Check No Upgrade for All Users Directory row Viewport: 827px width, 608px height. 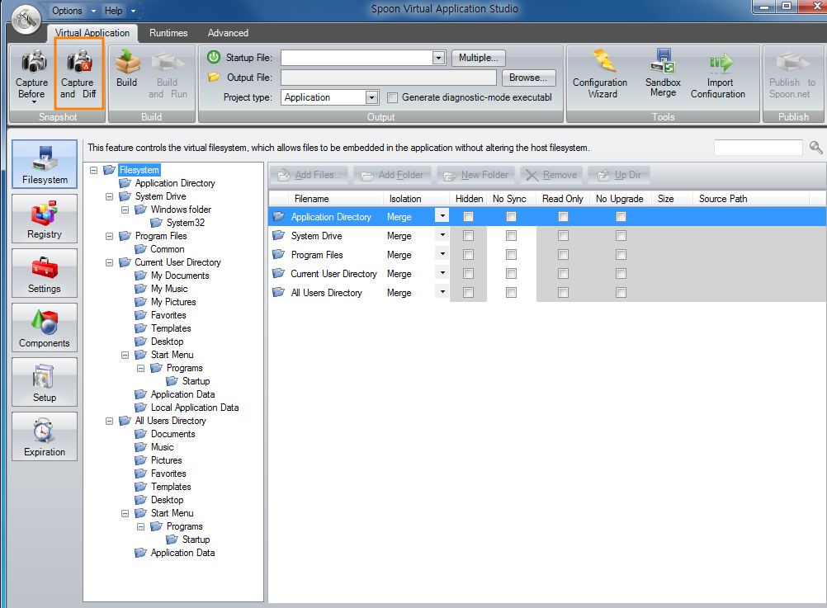(x=621, y=293)
